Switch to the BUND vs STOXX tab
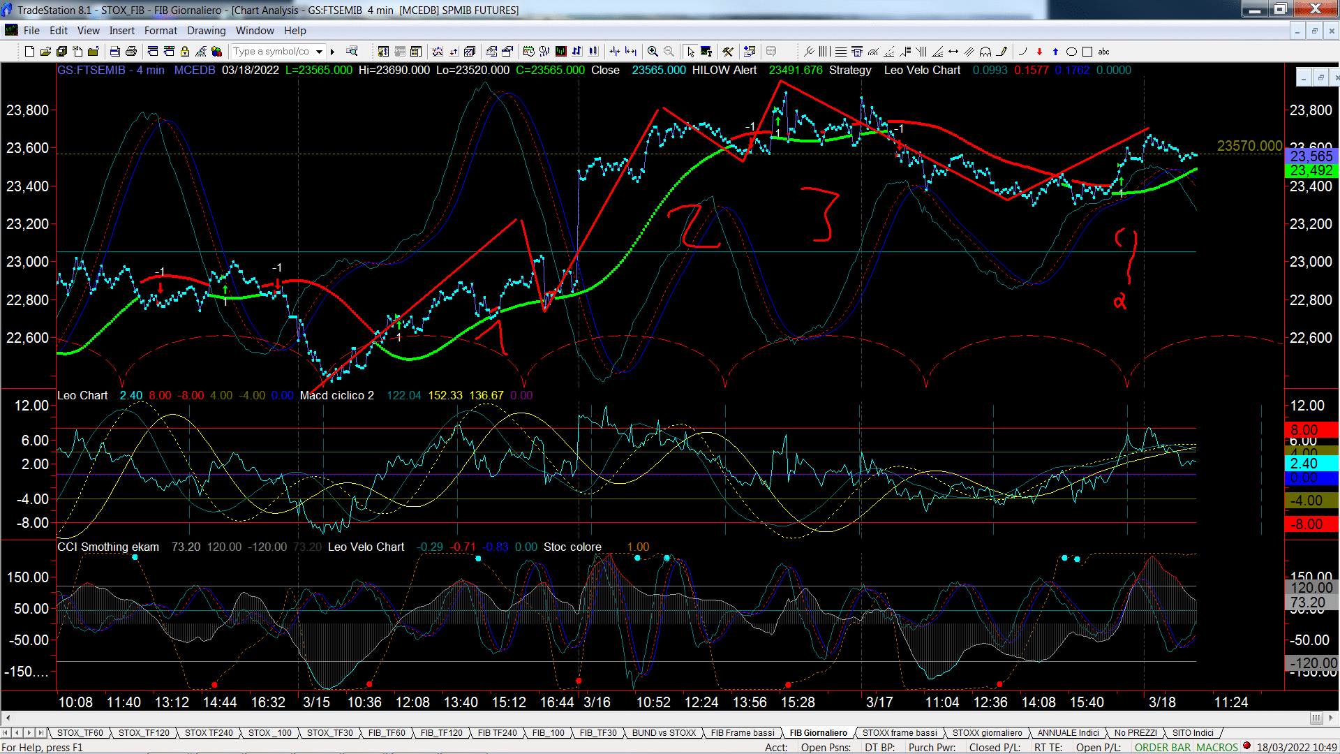This screenshot has width=1340, height=754. [664, 732]
